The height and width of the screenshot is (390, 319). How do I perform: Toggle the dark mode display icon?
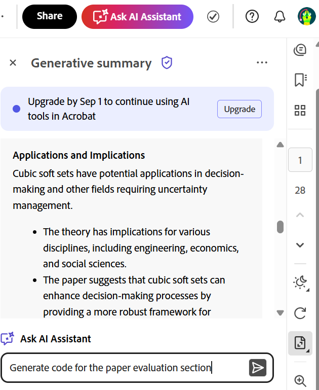tap(300, 283)
